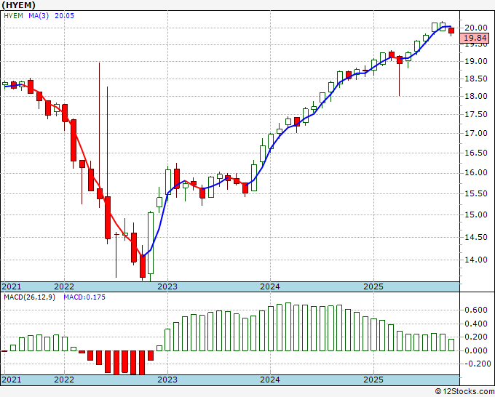Click the 16.00 price axis label

click(x=476, y=173)
